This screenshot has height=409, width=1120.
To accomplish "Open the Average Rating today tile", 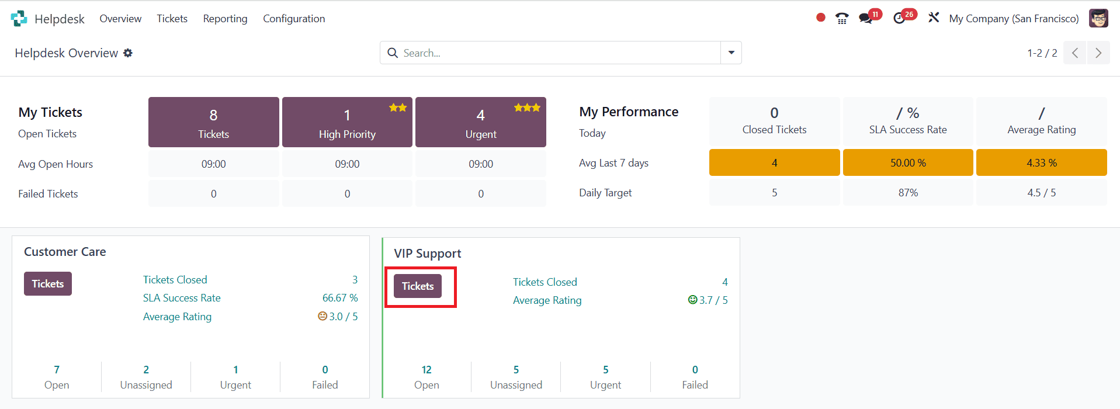I will click(1042, 121).
